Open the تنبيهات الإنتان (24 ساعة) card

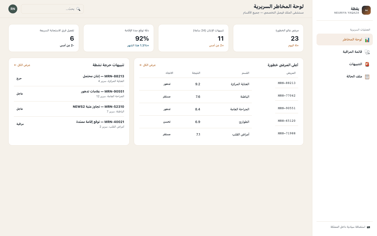[193, 38]
